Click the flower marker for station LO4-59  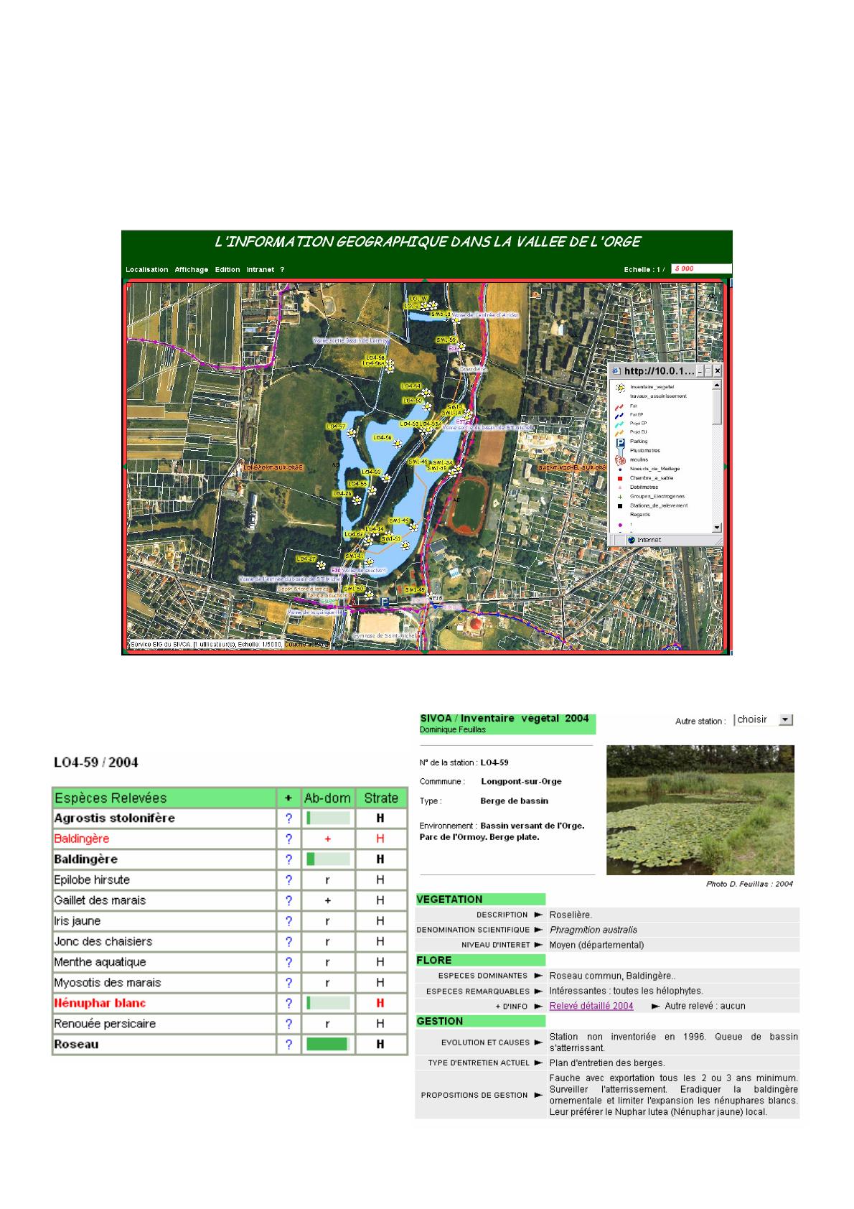pyautogui.click(x=386, y=477)
